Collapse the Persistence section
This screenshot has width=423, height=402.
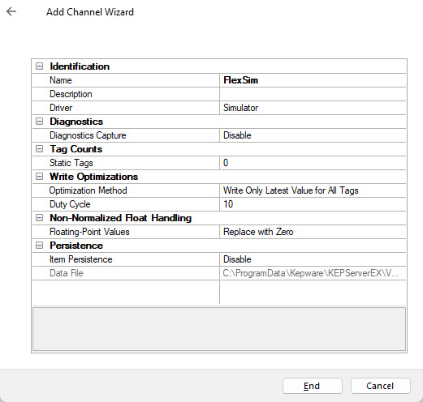39,246
